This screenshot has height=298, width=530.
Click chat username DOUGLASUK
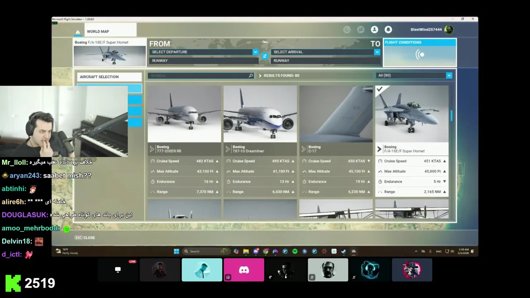(x=25, y=215)
